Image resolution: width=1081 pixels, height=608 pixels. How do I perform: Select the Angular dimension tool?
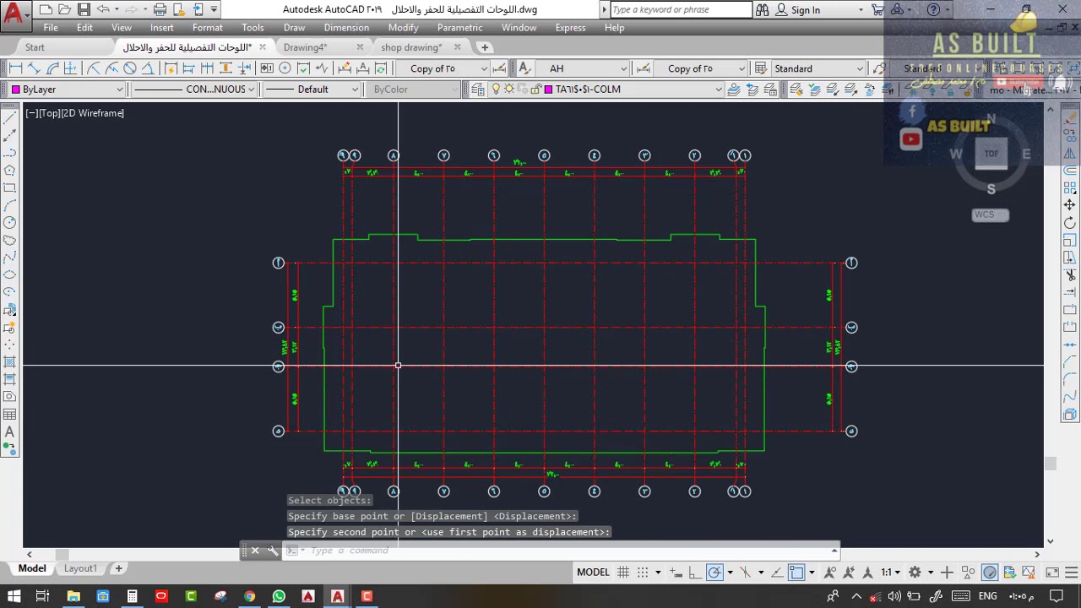[x=148, y=68]
